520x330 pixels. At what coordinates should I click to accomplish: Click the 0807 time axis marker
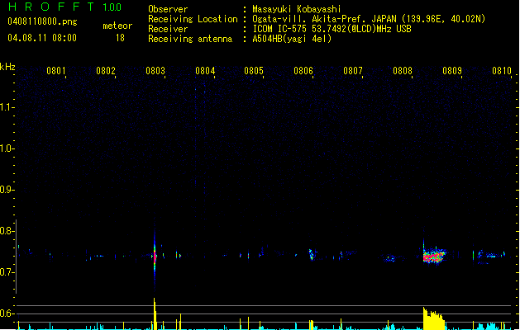click(x=353, y=71)
